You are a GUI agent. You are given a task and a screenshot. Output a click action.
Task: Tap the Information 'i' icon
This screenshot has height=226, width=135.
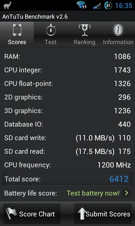pyautogui.click(x=118, y=30)
